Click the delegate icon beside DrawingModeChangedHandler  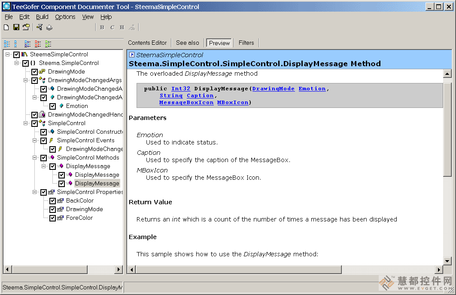[42, 114]
